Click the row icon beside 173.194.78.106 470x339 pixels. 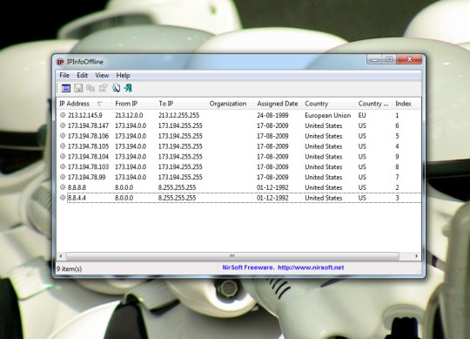tap(63, 136)
